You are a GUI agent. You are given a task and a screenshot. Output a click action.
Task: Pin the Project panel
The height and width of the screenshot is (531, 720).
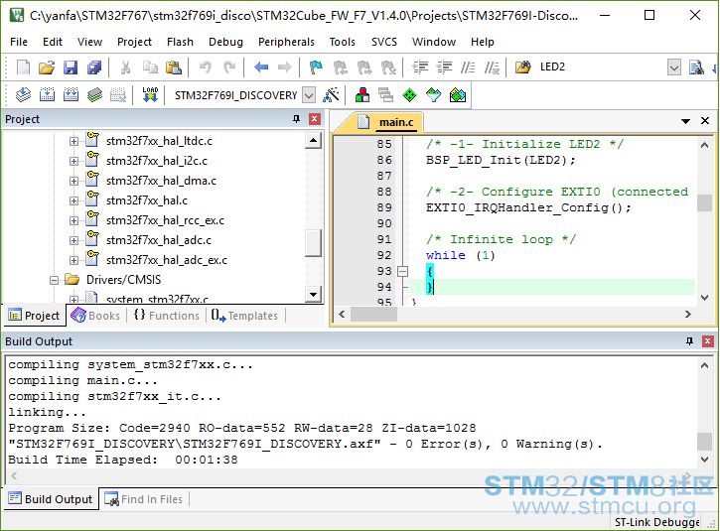[296, 119]
